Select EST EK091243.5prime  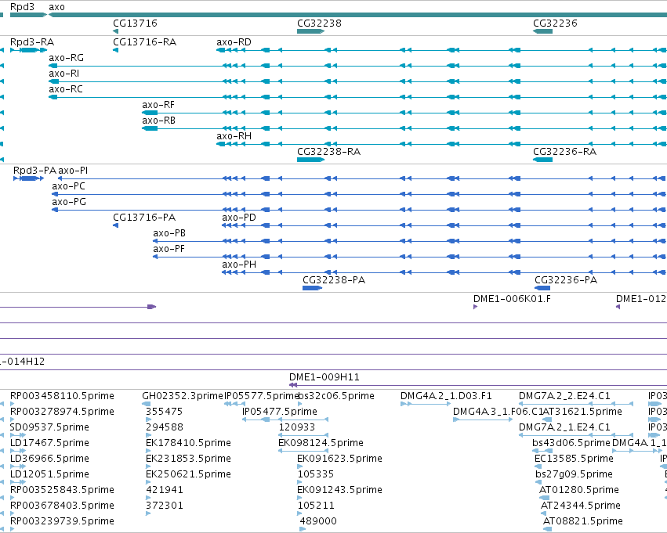[x=339, y=490]
